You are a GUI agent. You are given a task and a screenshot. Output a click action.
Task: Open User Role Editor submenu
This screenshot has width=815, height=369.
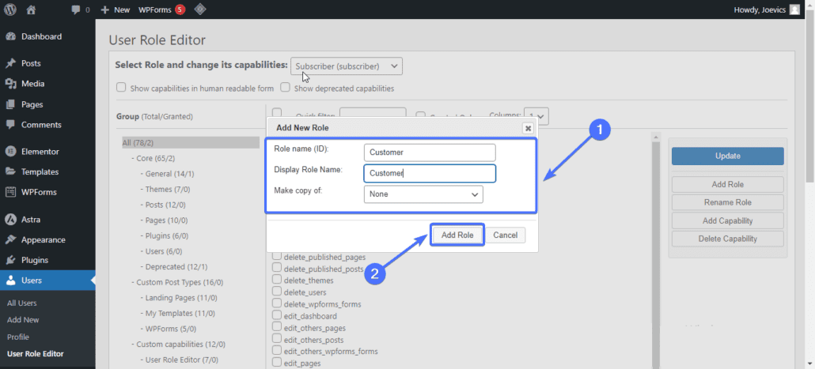click(36, 354)
